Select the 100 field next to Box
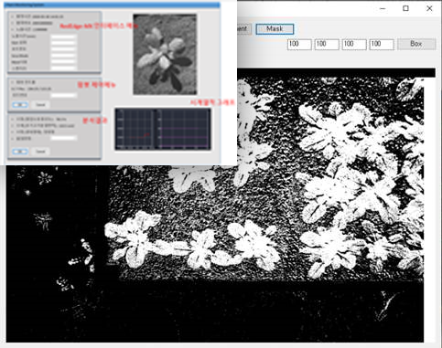Screen dimensions: 442x348 382,44
